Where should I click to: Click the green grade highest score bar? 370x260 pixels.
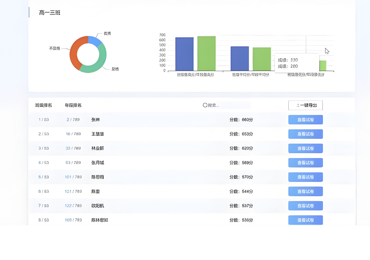[x=207, y=53]
